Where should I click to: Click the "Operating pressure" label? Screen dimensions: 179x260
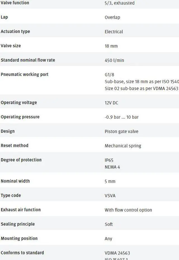(20, 117)
